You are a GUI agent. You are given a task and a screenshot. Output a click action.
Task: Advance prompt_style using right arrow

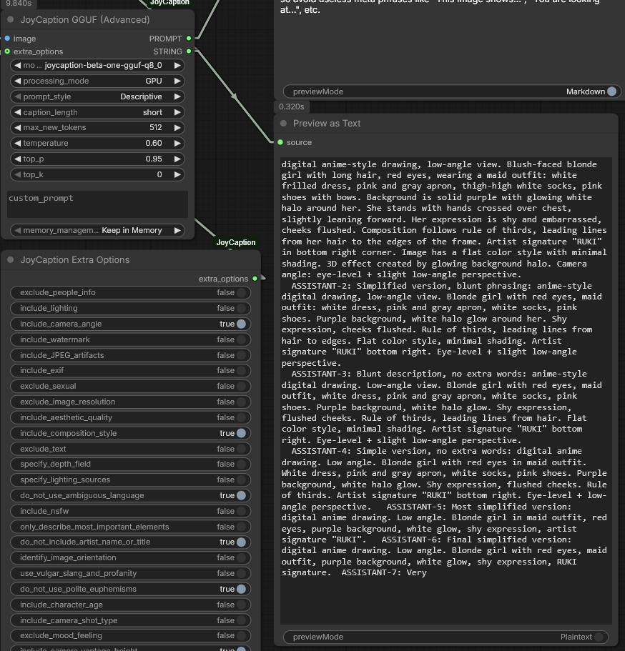(x=177, y=96)
